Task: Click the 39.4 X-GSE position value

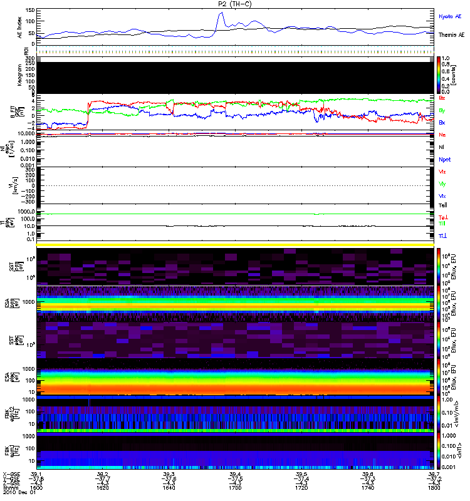Action: point(235,474)
